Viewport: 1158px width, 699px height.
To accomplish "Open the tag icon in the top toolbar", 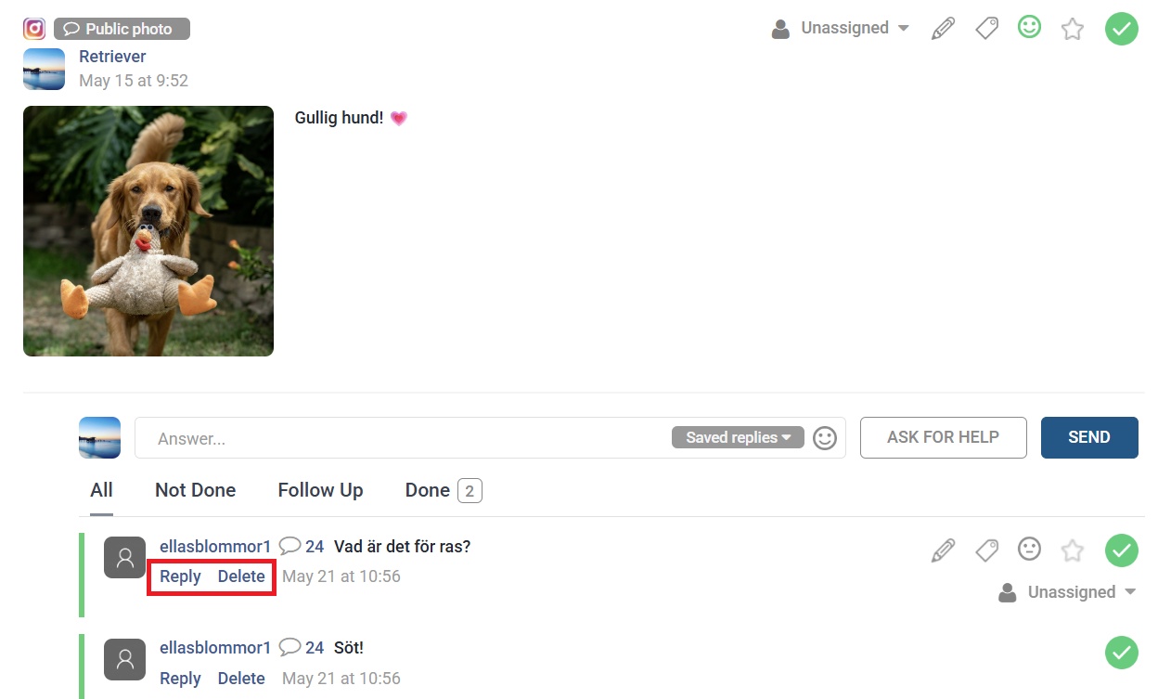I will point(986,29).
